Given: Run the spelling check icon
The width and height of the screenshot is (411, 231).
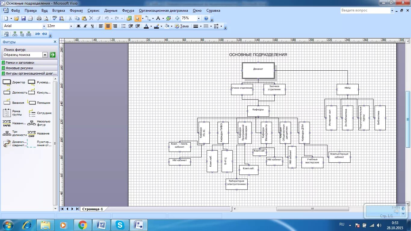Looking at the screenshot, I should pos(55,18).
